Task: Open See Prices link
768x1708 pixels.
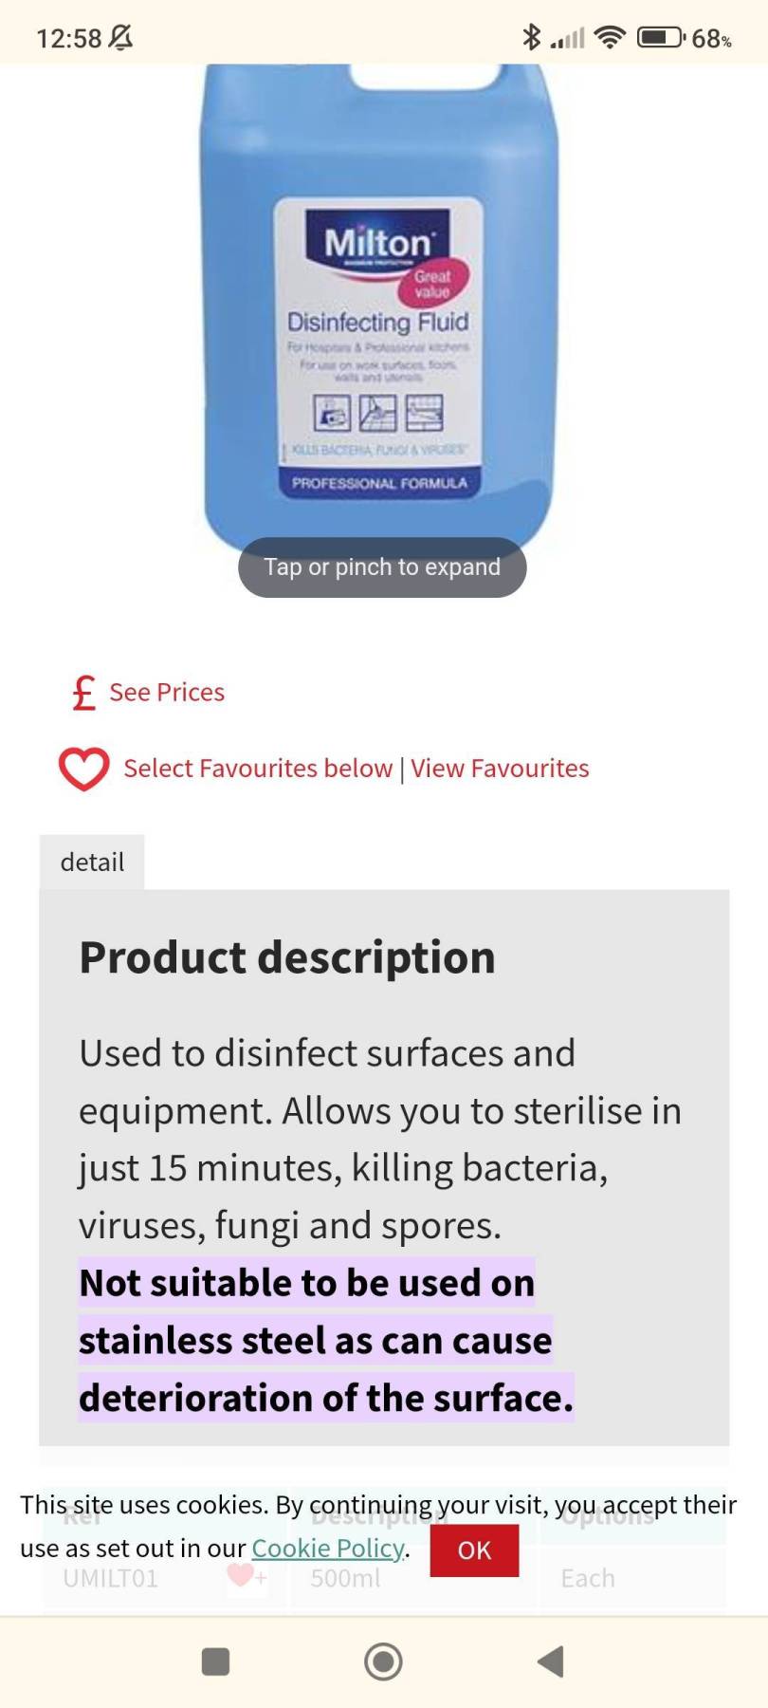Action: [x=167, y=693]
